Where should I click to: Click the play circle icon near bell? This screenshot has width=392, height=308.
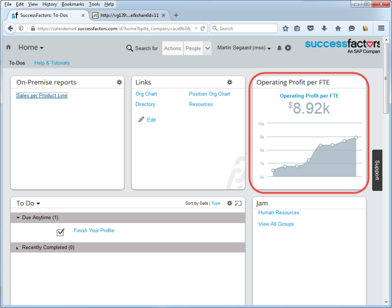(288, 48)
